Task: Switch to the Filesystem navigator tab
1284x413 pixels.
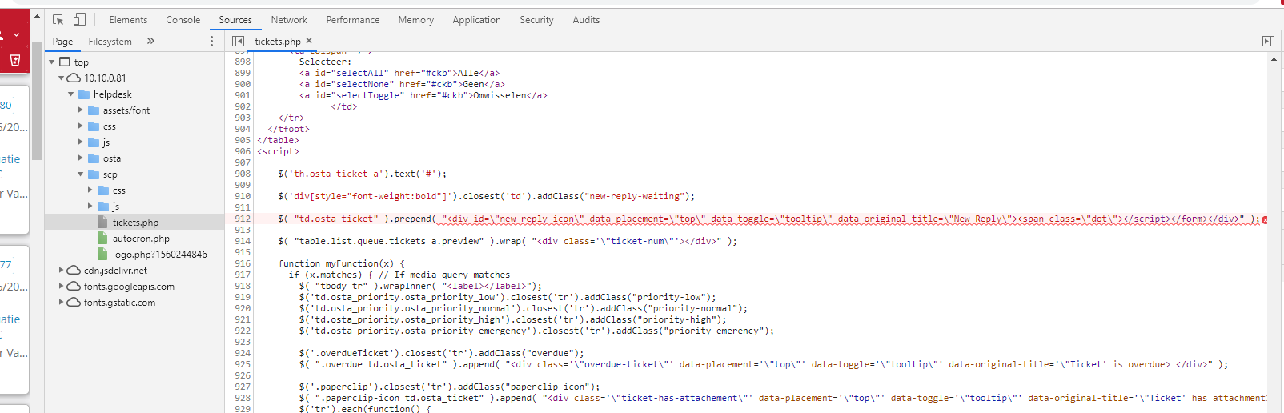Action: click(110, 42)
